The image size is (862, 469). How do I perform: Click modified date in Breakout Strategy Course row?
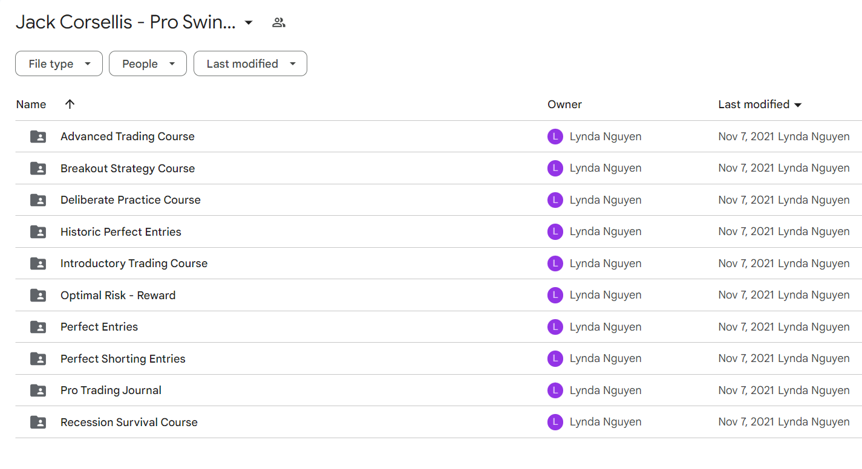[746, 168]
